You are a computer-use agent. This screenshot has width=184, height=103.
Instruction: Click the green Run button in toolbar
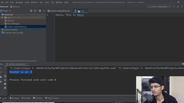[x=174, y=7]
